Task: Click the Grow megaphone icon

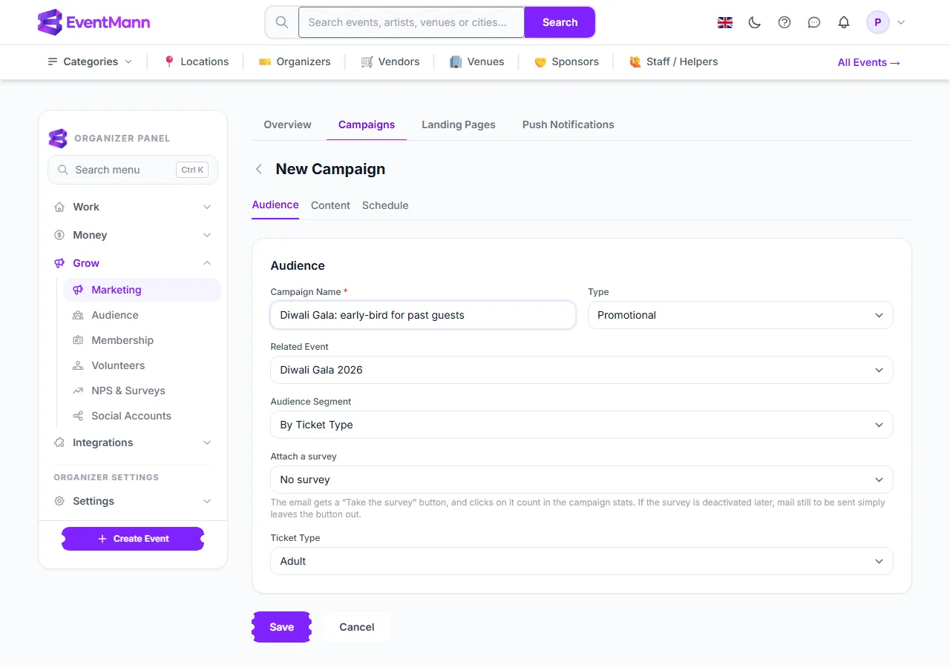Action: 59,263
